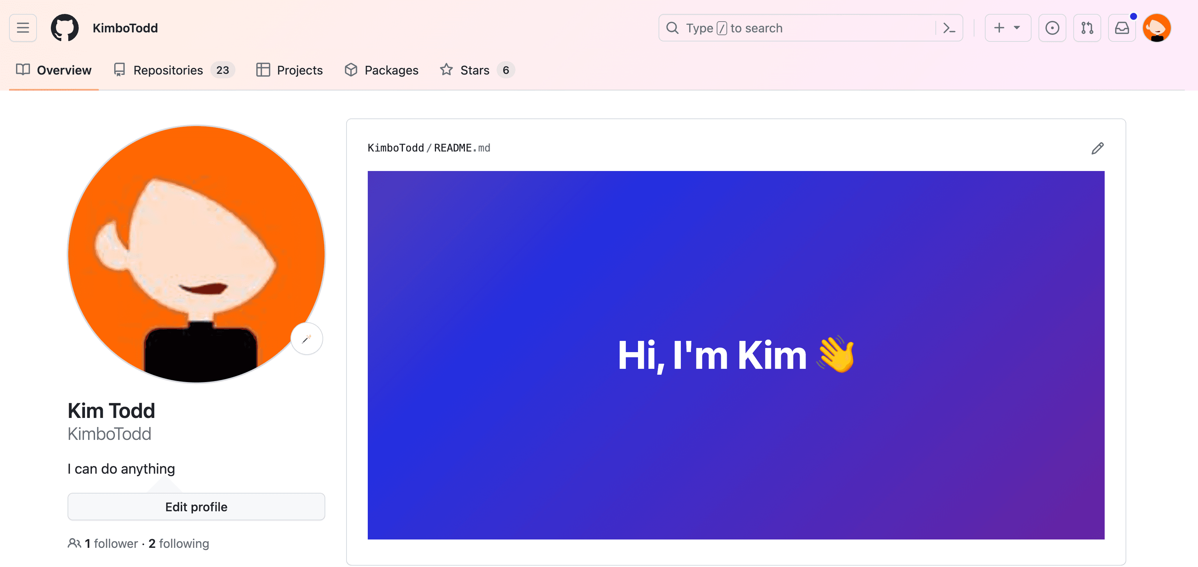1198x567 pixels.
Task: Click the GitHub home/octocat icon
Action: click(x=65, y=28)
